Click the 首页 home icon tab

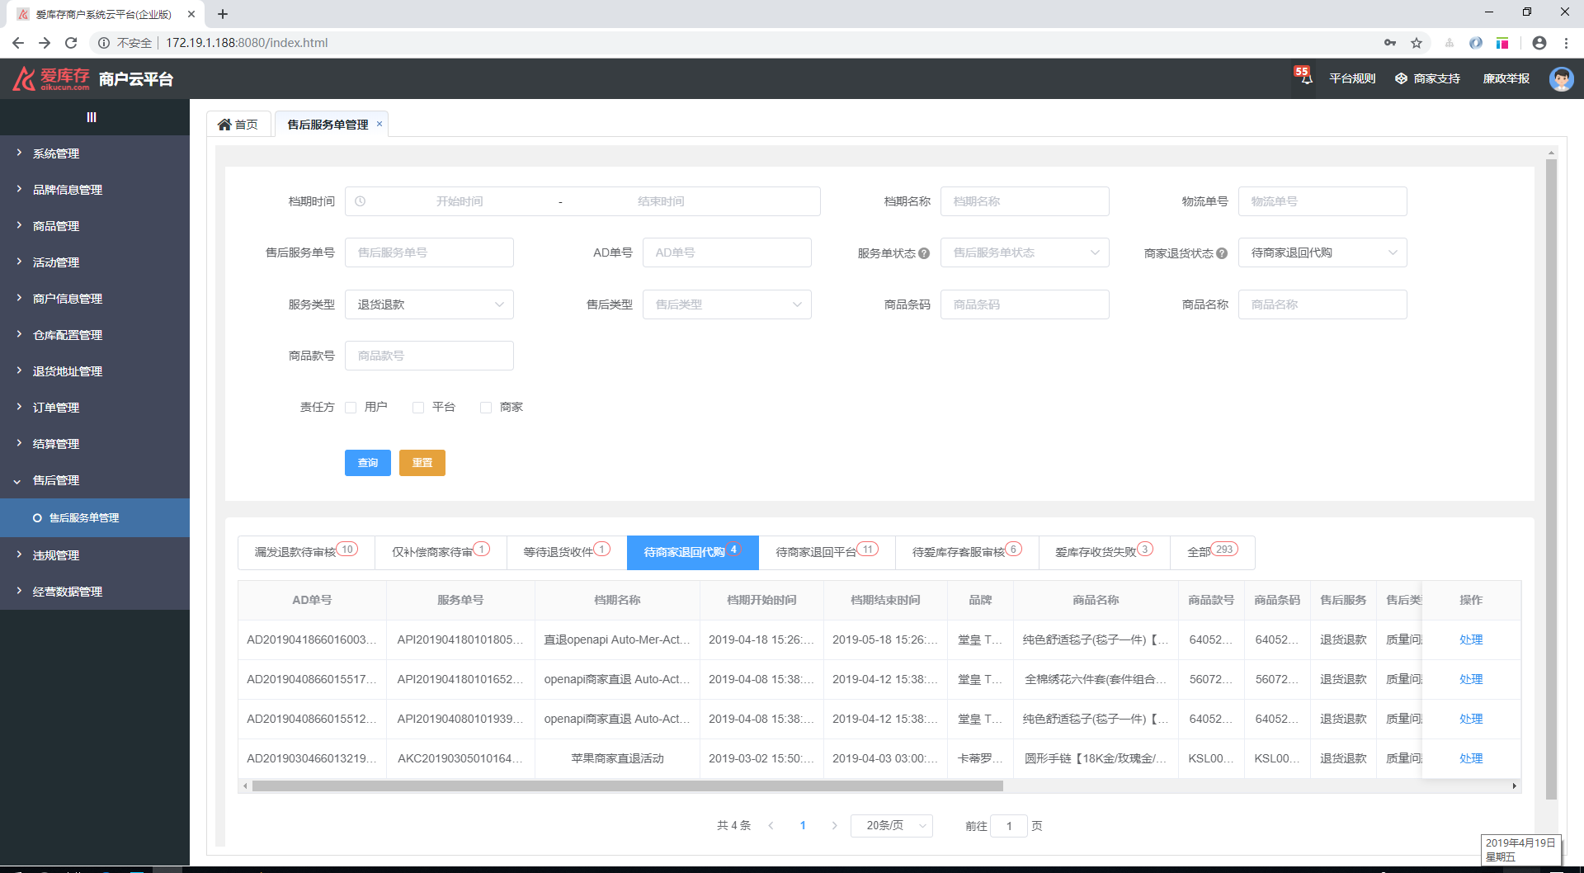pyautogui.click(x=238, y=125)
